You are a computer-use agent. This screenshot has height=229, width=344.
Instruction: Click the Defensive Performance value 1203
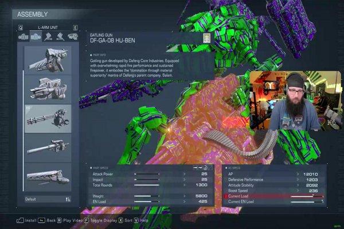(x=312, y=180)
